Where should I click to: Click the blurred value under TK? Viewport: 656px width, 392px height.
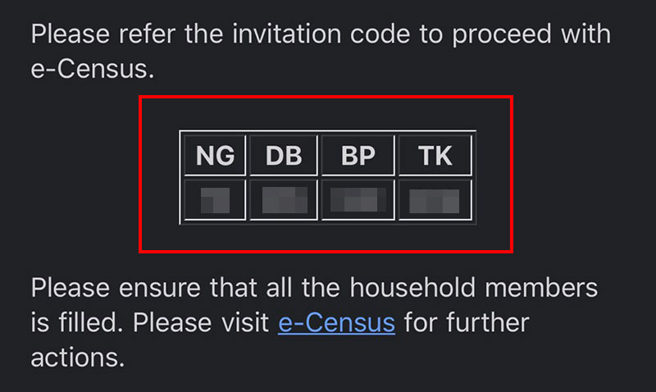click(x=434, y=201)
